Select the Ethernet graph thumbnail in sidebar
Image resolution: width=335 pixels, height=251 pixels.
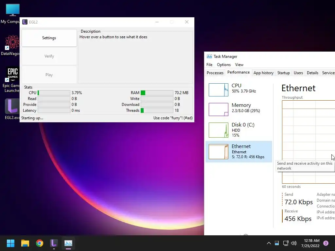(218, 152)
